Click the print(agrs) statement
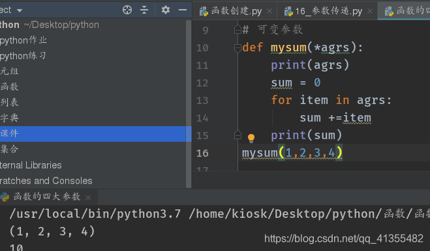The width and height of the screenshot is (430, 251). tap(310, 65)
